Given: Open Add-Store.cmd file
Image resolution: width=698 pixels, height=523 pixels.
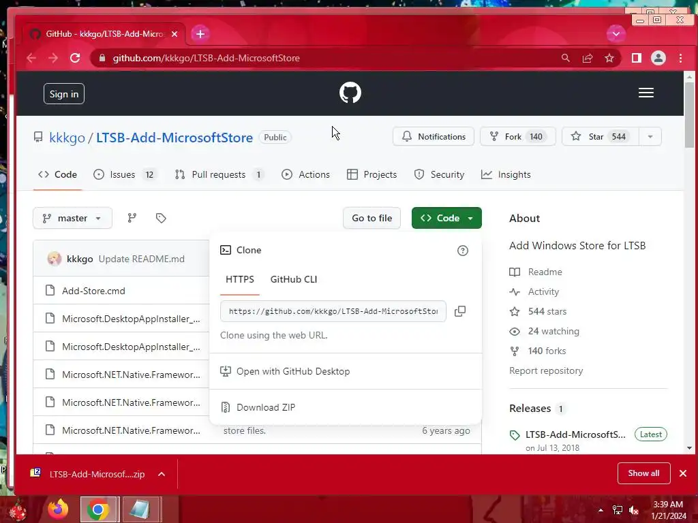Looking at the screenshot, I should pos(93,291).
